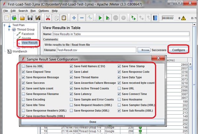Click main panel scrollbar up arrow
The image size is (198, 134).
[194, 25]
